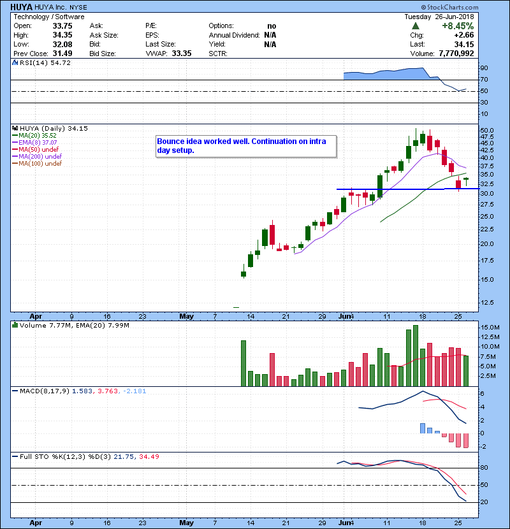The image size is (510, 529).
Task: Click the MACD(8,17,9) legend label
Action: click(45, 391)
